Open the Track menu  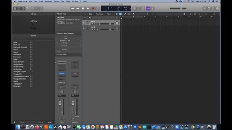point(41,1)
